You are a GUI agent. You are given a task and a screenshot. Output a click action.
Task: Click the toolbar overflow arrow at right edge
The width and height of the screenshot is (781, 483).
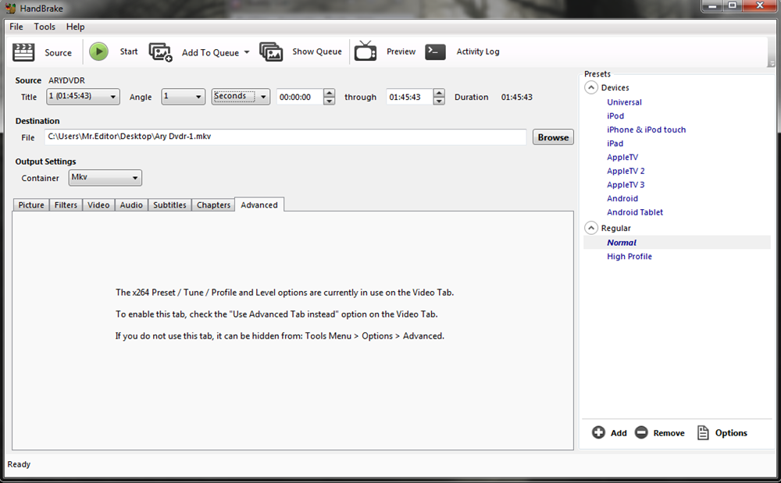click(772, 64)
